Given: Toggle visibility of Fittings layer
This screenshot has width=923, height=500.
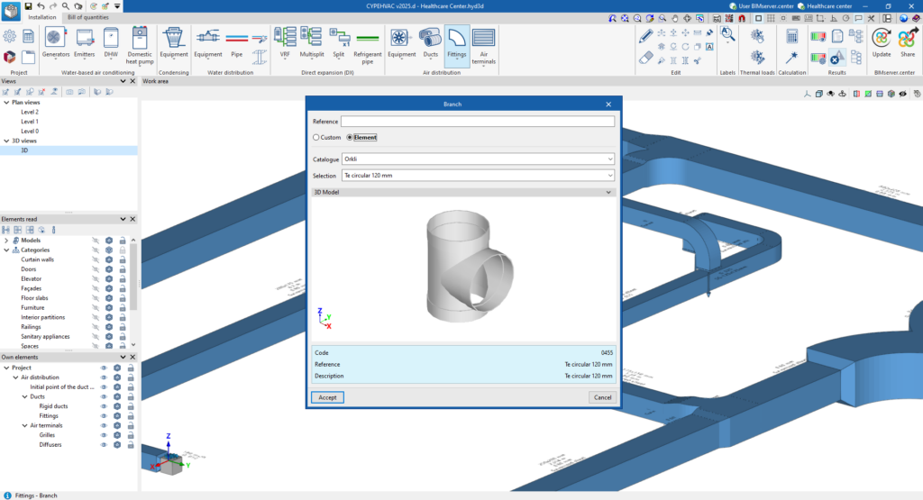Looking at the screenshot, I should click(x=104, y=416).
